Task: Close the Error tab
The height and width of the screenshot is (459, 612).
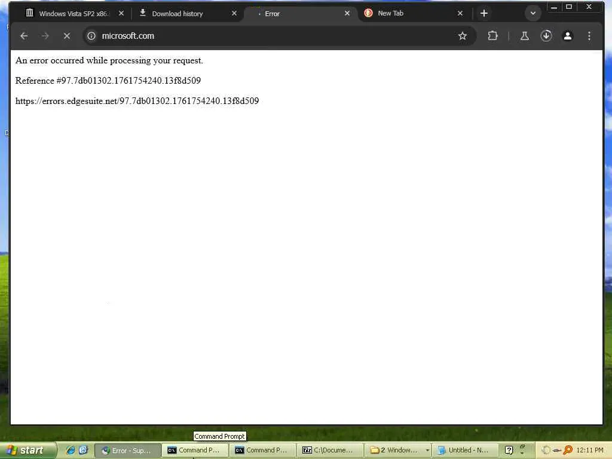Action: [347, 13]
